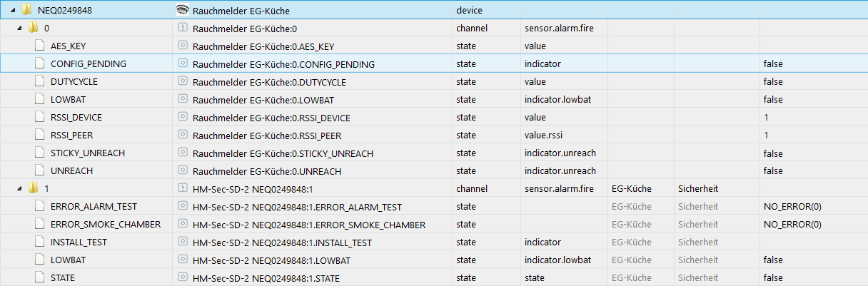The width and height of the screenshot is (868, 286).
Task: Select the CONFIG_PENDING tree item
Action: [88, 64]
